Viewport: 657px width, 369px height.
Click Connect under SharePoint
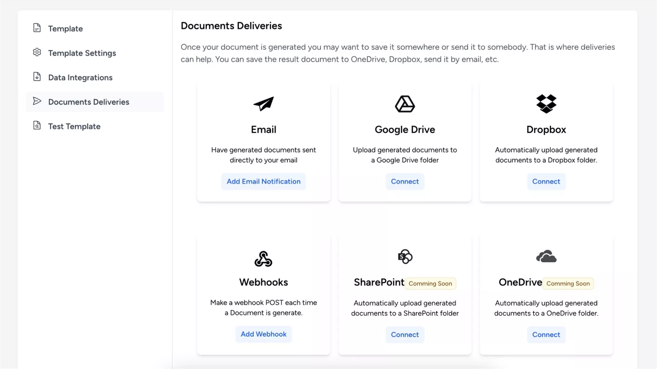tap(405, 334)
